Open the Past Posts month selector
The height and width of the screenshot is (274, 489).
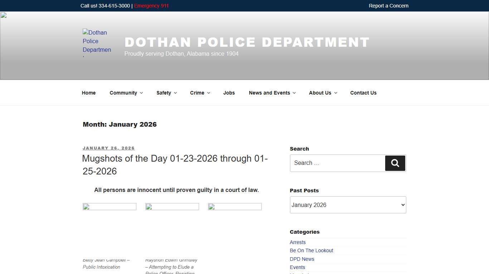(348, 205)
